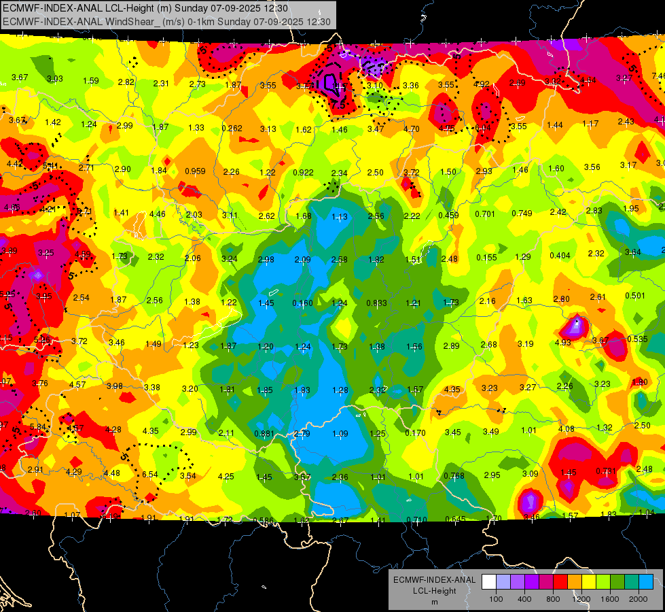Image resolution: width=665 pixels, height=612 pixels.
Task: Click the white swatch in the LCL-Height legend
Action: coord(488,582)
